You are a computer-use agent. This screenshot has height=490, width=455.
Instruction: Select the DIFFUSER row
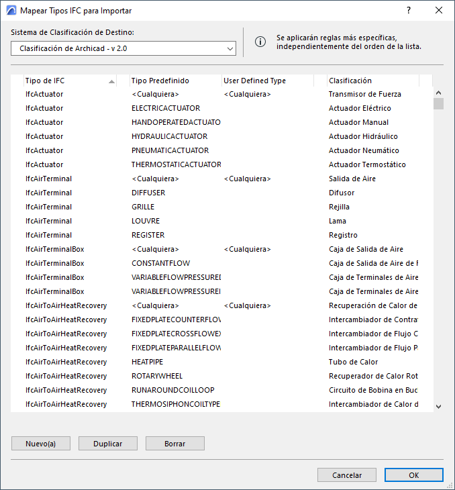pos(222,193)
